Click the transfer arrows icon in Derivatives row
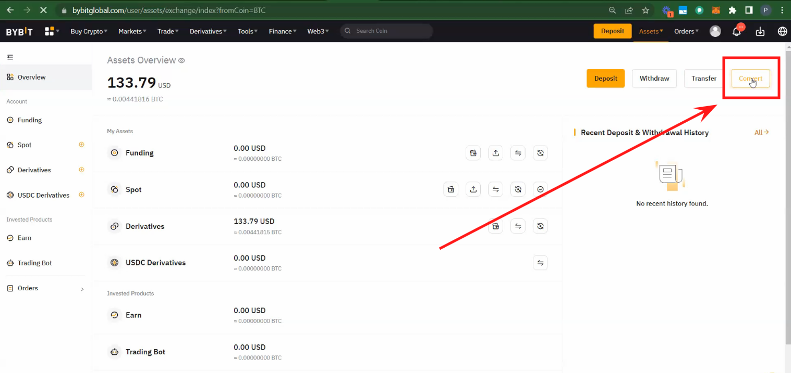The height and width of the screenshot is (373, 791). coord(518,226)
